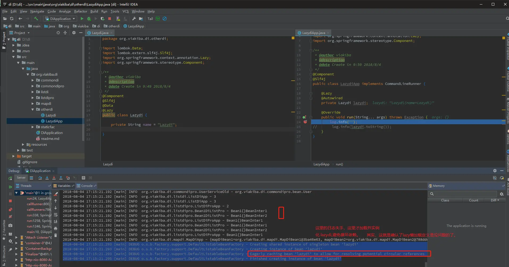The width and height of the screenshot is (509, 267).
Task: Expand the "Attach Listener" thread node
Action: [x=16, y=238]
